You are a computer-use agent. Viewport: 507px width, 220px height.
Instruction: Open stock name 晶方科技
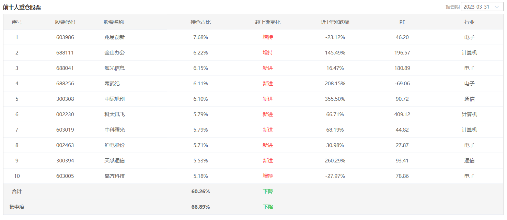[x=114, y=176]
